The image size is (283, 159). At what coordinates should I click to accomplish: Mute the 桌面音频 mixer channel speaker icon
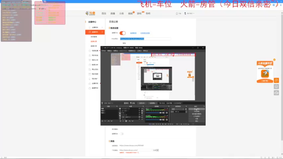point(163,120)
